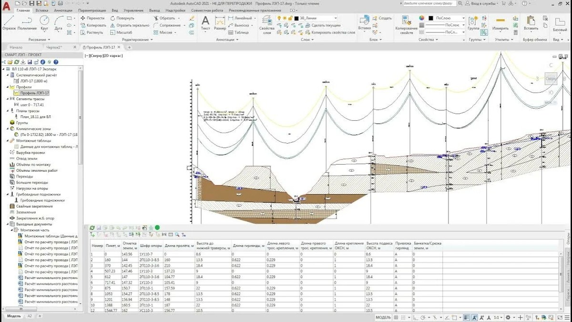Image resolution: width=572 pixels, height=322 pixels.
Task: Select the Отрезок (Line) drawing tool
Action: tap(9, 22)
